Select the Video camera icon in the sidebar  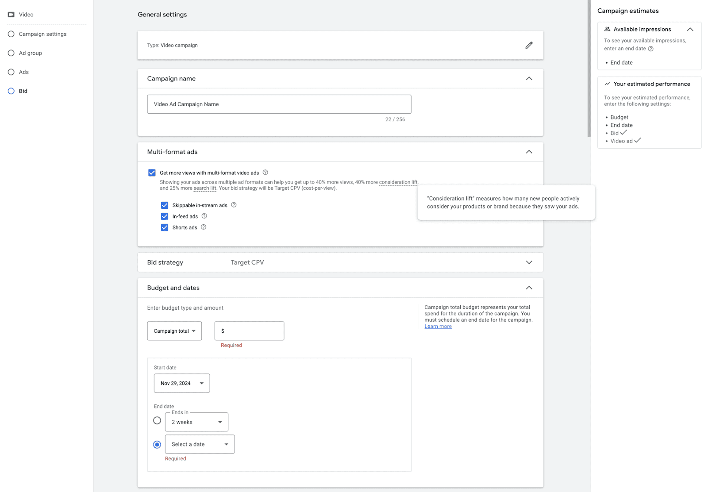tap(10, 14)
